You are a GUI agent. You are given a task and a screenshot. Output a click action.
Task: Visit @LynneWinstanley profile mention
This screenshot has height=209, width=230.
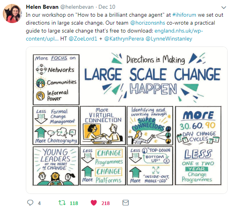pos(169,39)
